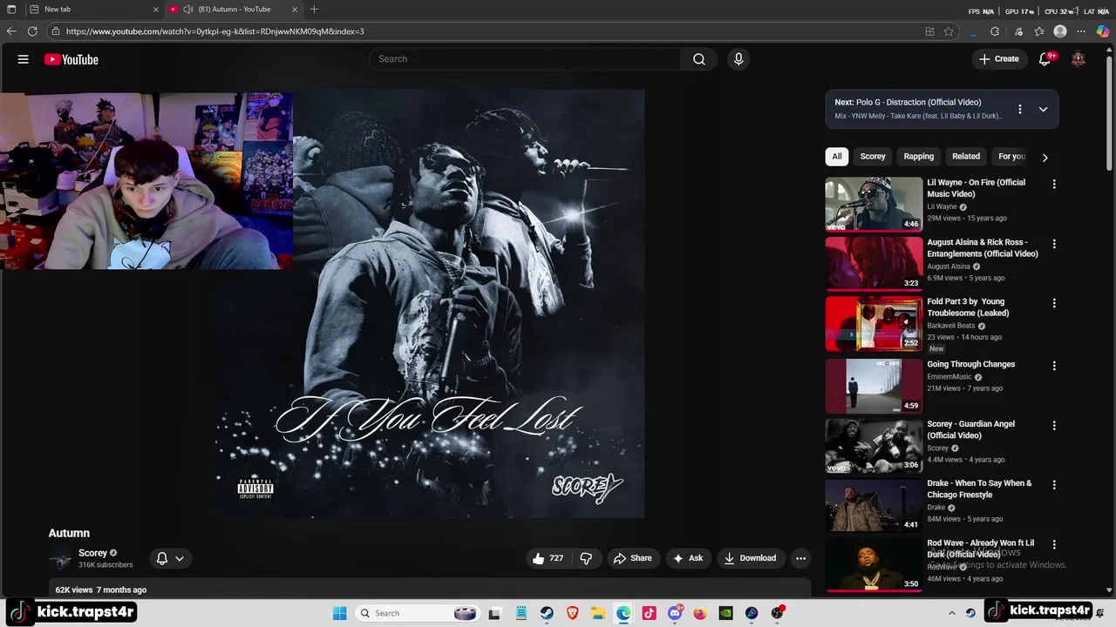Open the Windows Start menu

340,613
